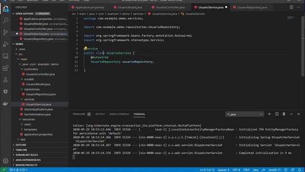This screenshot has height=172, width=305.
Task: Collapse the DEMO project folder section
Action: point(40,44)
